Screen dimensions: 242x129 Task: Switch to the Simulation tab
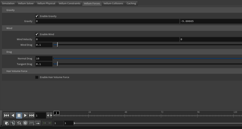(x=8, y=3)
